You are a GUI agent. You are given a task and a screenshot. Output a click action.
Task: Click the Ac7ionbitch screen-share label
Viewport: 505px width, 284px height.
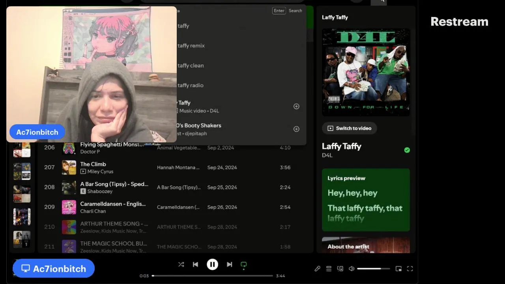pyautogui.click(x=54, y=269)
